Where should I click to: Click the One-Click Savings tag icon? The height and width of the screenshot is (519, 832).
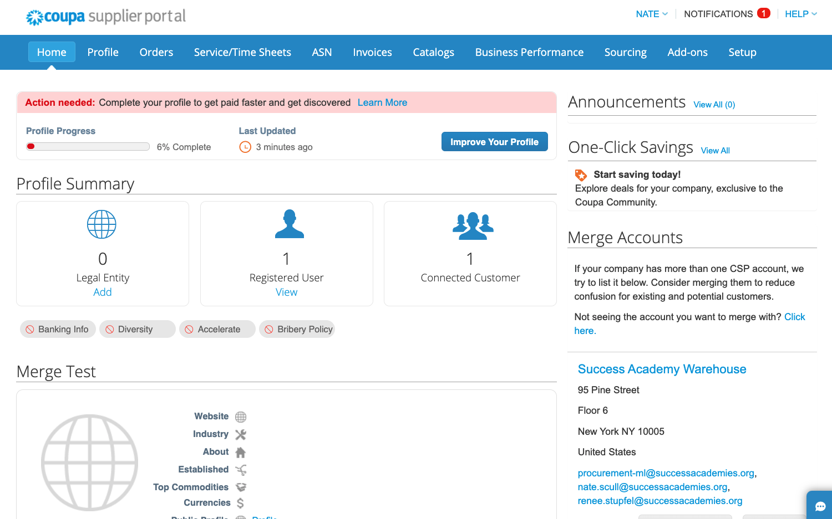point(581,175)
